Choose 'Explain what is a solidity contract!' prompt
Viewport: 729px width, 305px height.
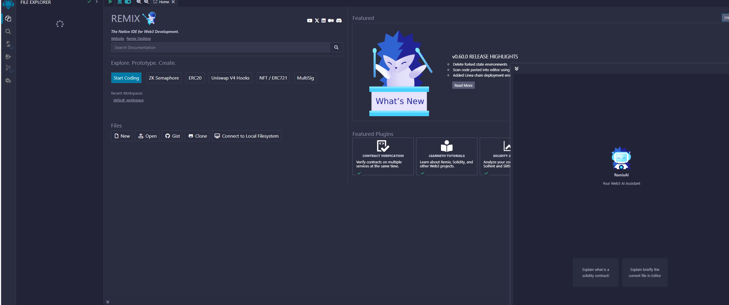coord(596,272)
